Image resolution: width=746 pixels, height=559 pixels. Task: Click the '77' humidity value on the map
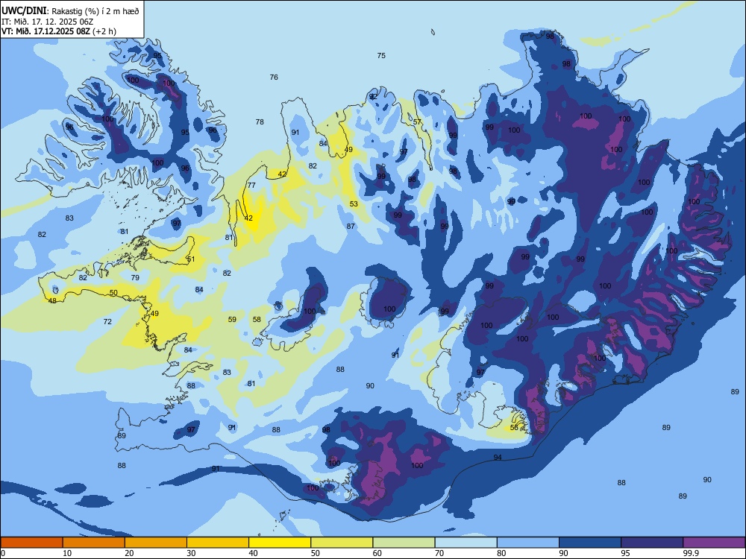pos(251,186)
